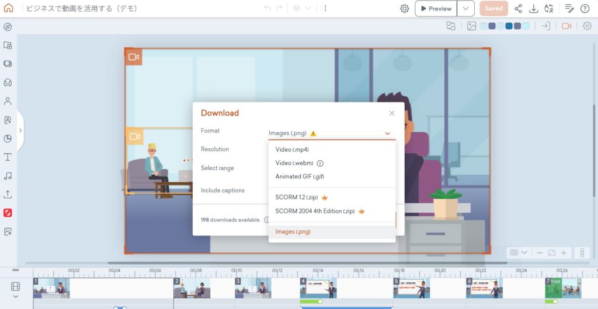Toggle the camera icon in scene toolbar
This screenshot has height=309, width=598.
click(x=566, y=26)
